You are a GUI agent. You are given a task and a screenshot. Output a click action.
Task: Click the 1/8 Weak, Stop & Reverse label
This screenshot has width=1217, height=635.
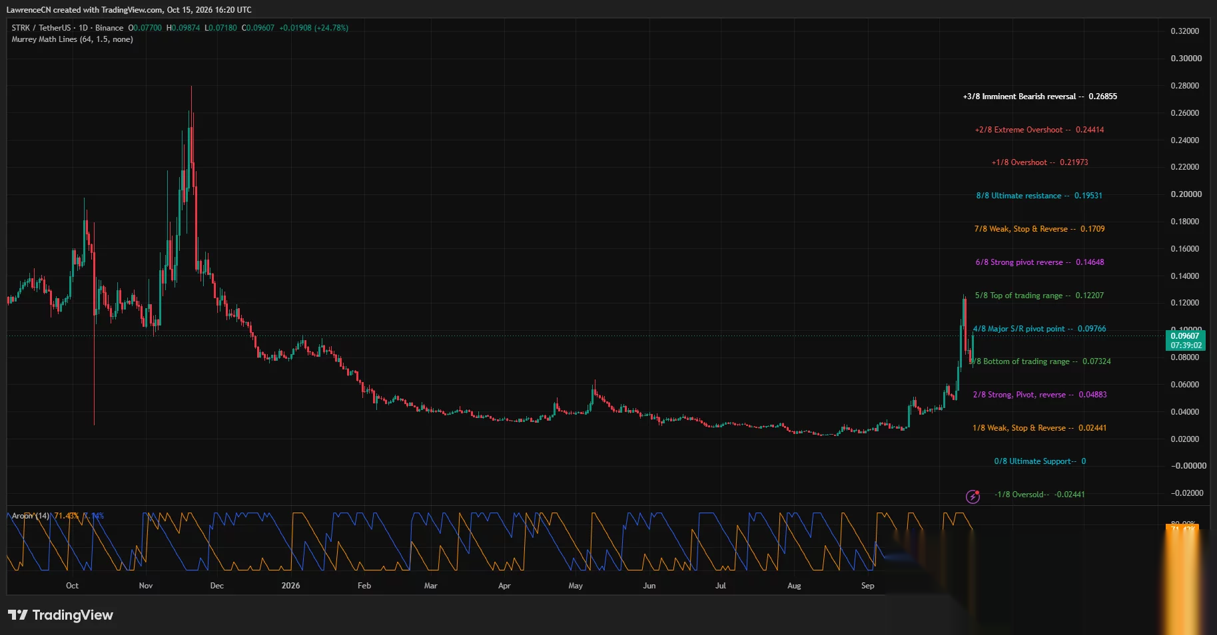click(1039, 428)
